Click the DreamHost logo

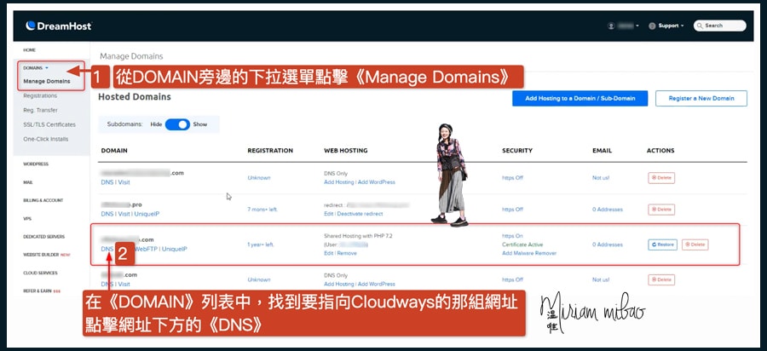59,26
